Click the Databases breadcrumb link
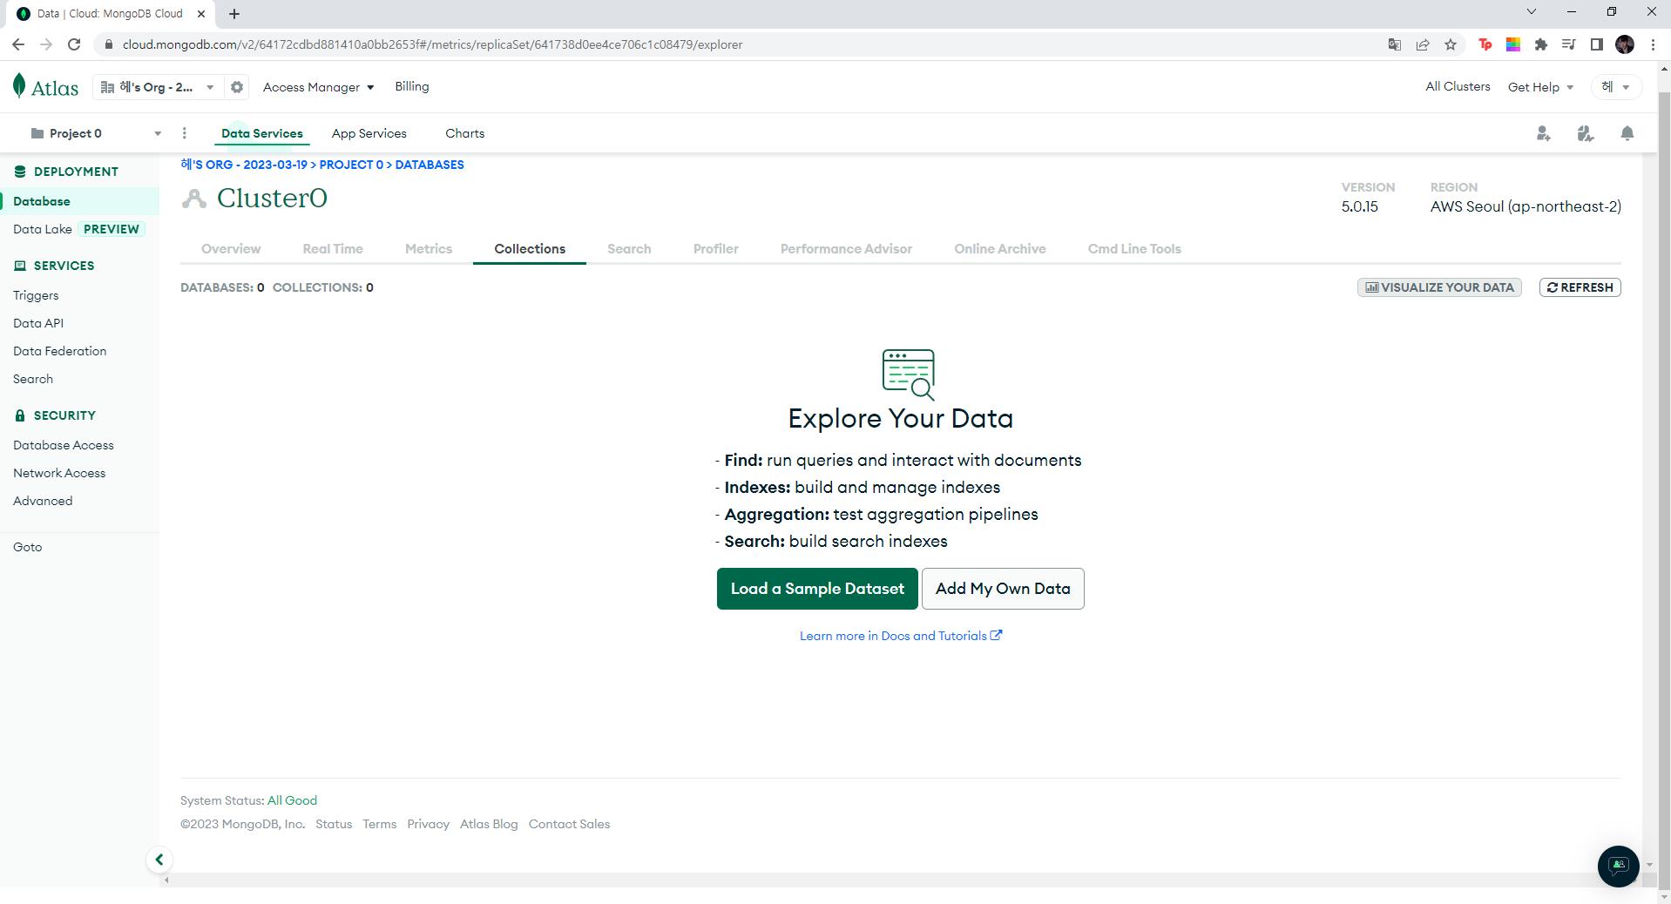 (x=430, y=165)
